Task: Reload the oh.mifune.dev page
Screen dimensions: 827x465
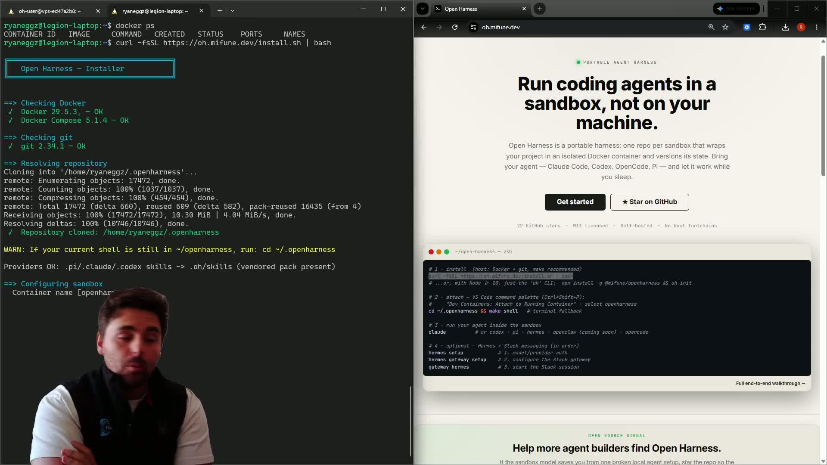Action: click(455, 27)
